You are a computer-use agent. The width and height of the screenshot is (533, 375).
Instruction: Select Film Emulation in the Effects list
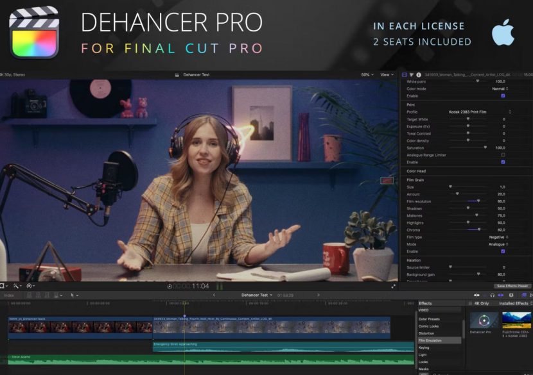tap(432, 340)
